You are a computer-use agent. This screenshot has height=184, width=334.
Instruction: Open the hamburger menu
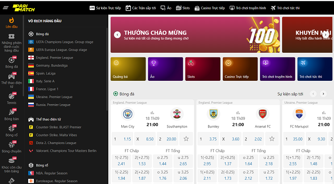pos(6,8)
